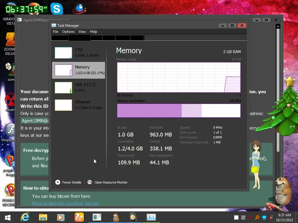Click the green digital clock widget

tap(26, 9)
